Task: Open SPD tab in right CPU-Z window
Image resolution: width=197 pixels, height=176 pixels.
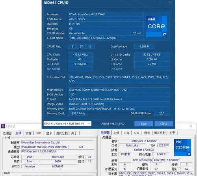Action: 137,133
